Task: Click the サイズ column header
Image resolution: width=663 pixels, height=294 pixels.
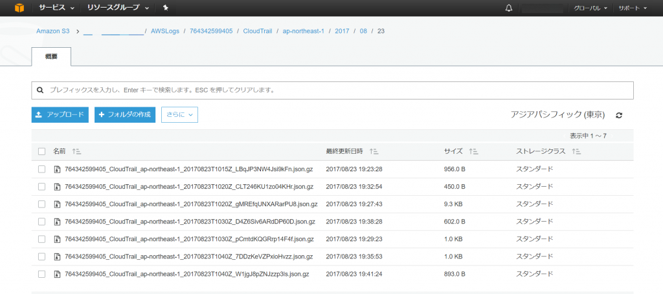Action: [453, 151]
